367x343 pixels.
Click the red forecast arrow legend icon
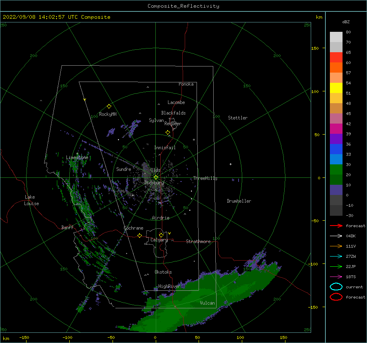click(x=336, y=226)
